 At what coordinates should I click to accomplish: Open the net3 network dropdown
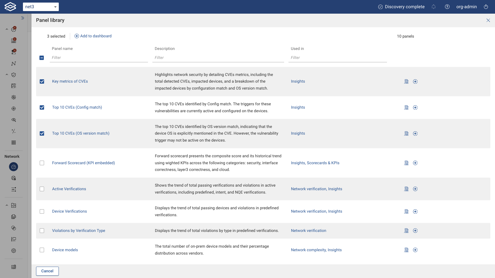(x=41, y=7)
